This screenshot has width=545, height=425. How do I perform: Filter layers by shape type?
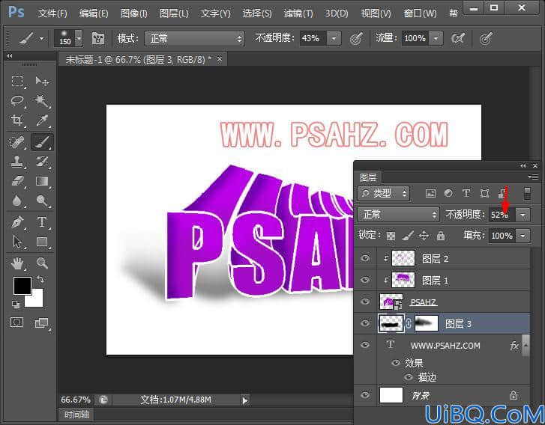click(x=484, y=193)
